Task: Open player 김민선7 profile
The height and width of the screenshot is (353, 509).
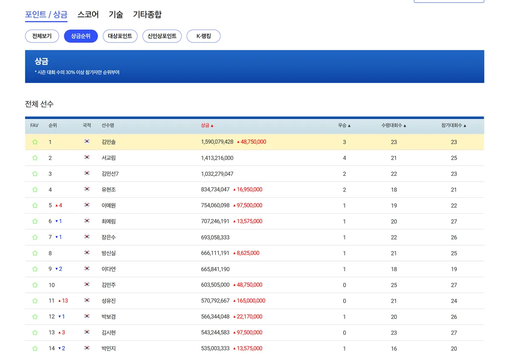Action: tap(110, 174)
